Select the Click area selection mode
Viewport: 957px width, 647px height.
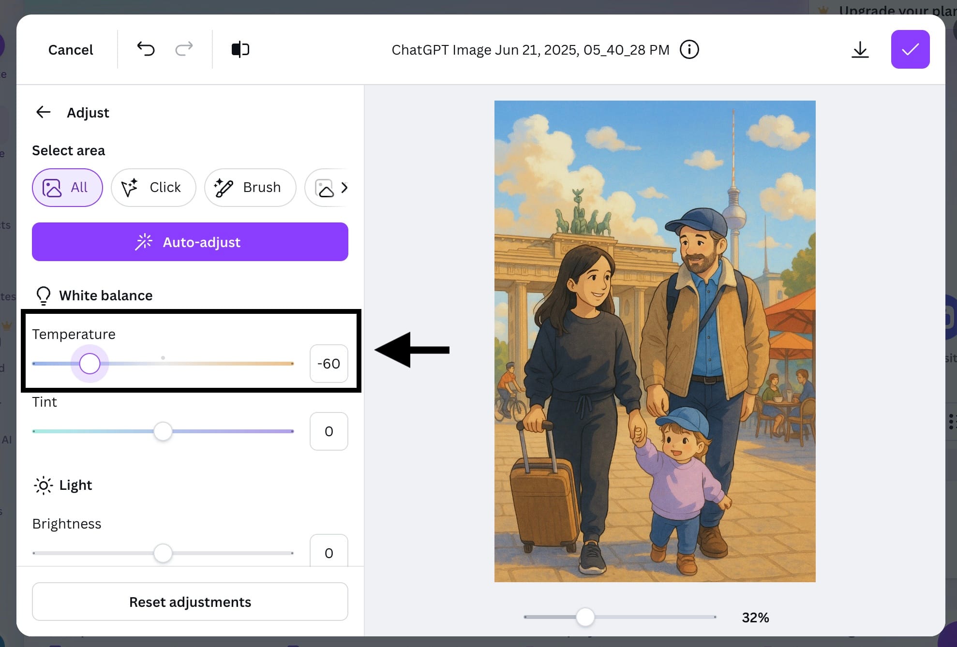pyautogui.click(x=153, y=188)
